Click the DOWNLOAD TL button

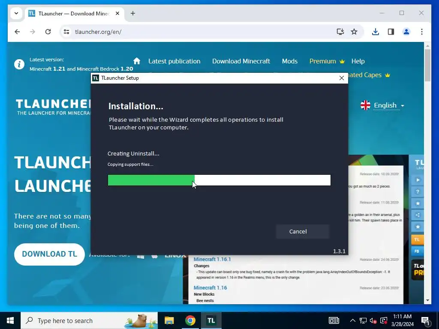(50, 254)
